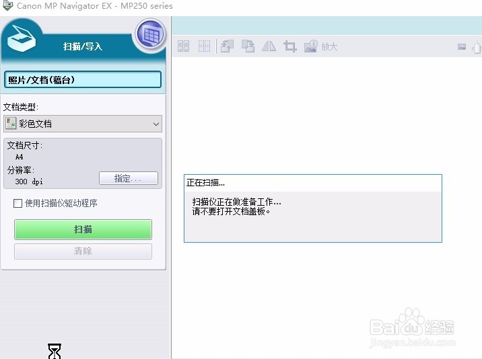Image resolution: width=482 pixels, height=359 pixels.
Task: Click the color document type icon
Action: click(11, 124)
